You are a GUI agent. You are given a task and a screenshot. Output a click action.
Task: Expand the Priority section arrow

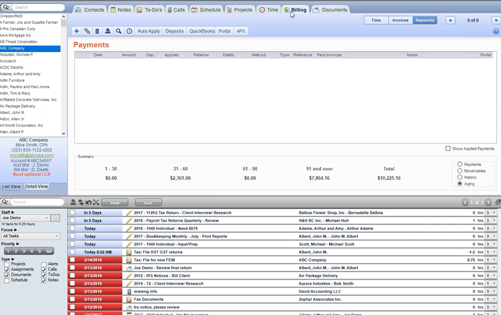pos(18,244)
